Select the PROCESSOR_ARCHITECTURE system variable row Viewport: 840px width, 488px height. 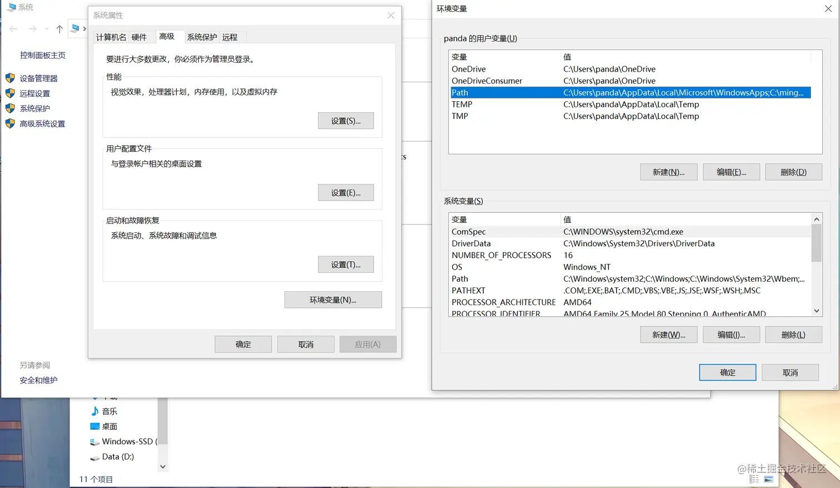631,302
